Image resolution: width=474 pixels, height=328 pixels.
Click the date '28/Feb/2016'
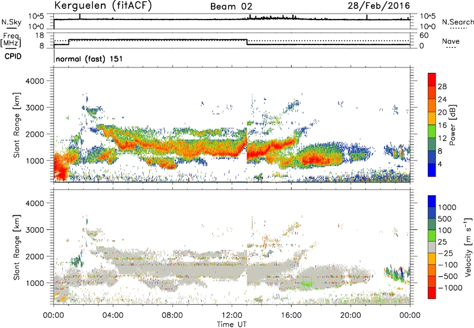[x=379, y=5]
